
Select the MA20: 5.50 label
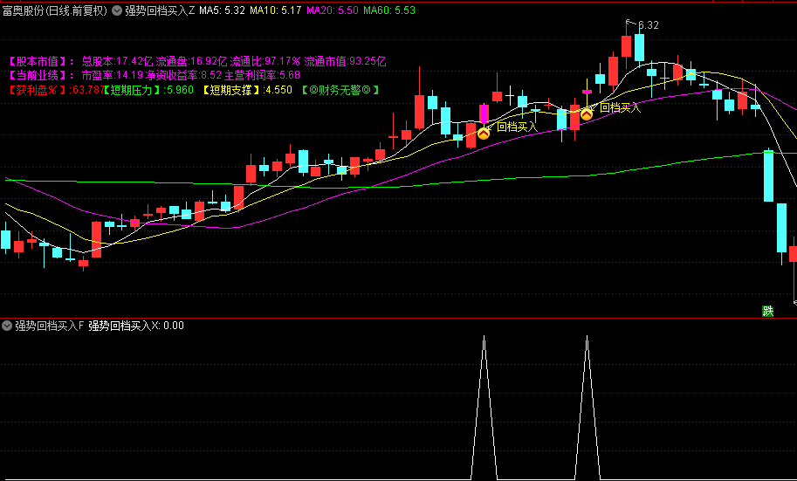(x=333, y=10)
